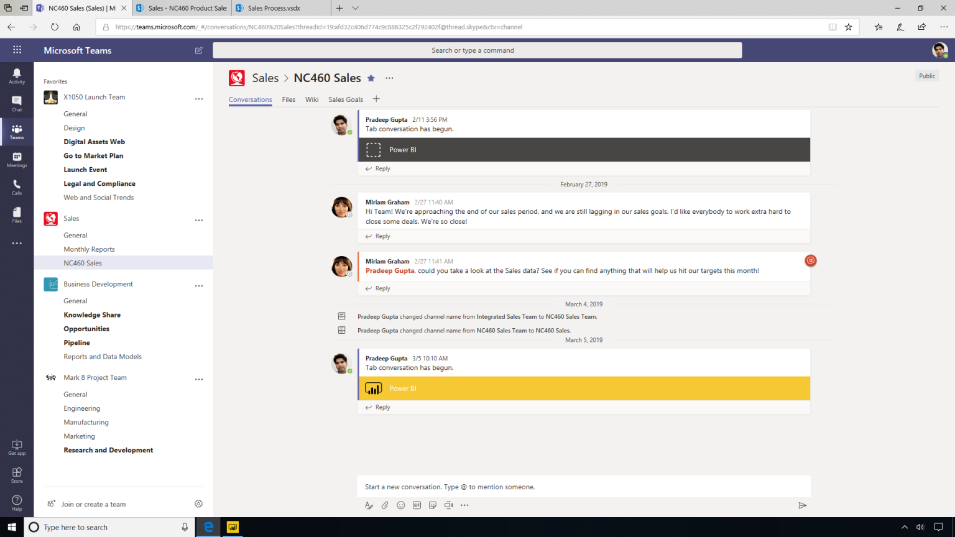Toggle favorite star for NC460 Sales
The height and width of the screenshot is (537, 955).
(371, 78)
